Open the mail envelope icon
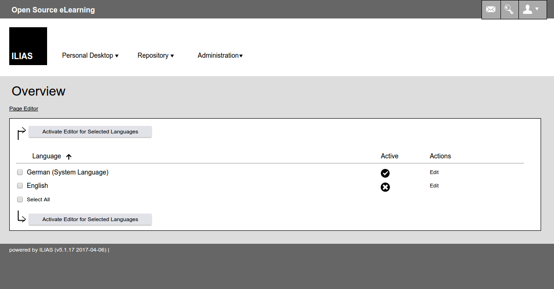554x289 pixels. (x=491, y=9)
